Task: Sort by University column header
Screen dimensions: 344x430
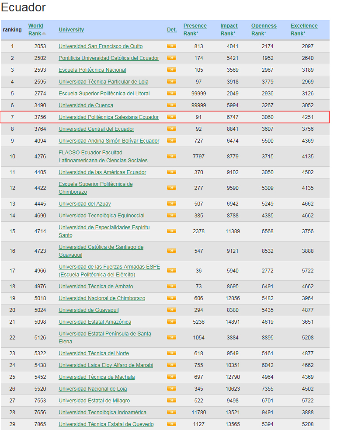Action: pyautogui.click(x=71, y=30)
